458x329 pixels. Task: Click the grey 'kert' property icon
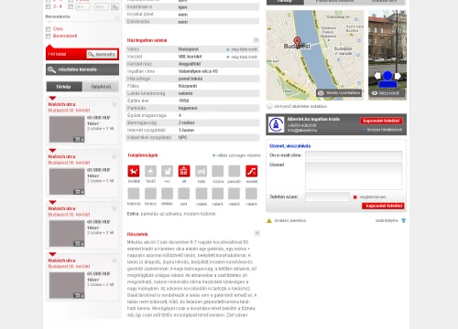pyautogui.click(x=184, y=194)
